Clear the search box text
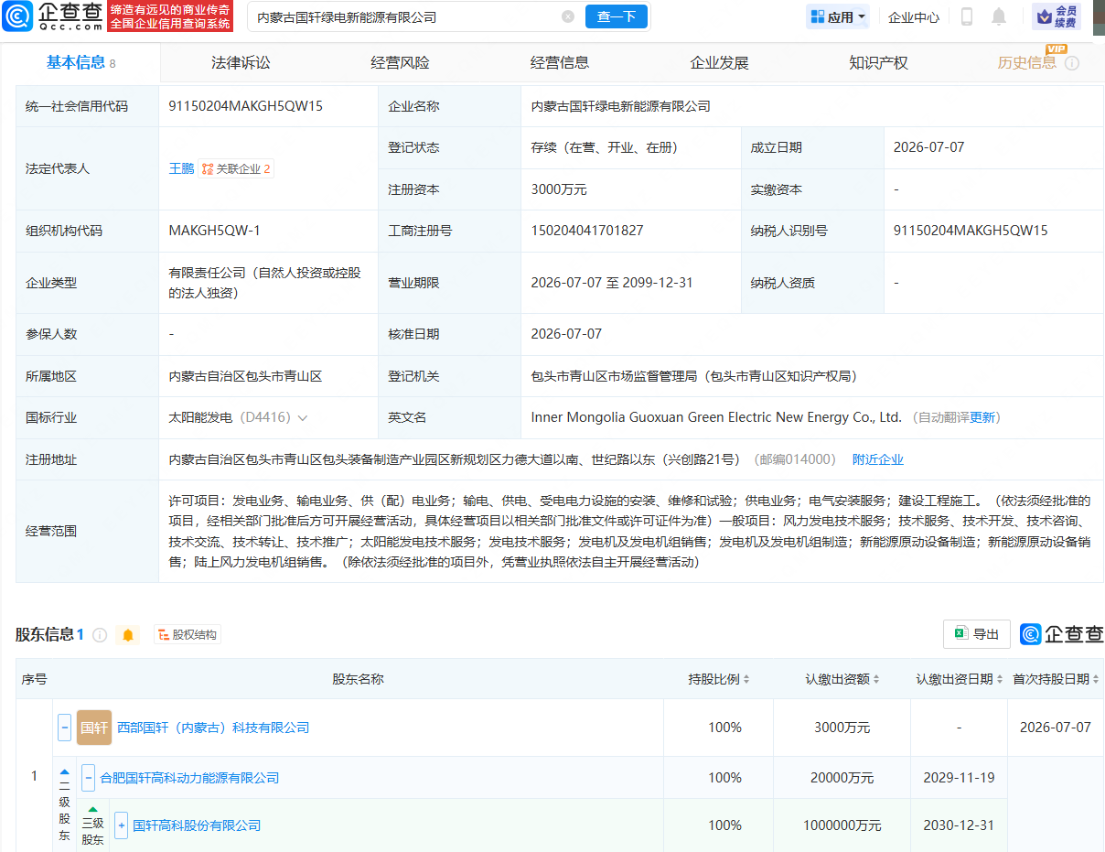Image resolution: width=1105 pixels, height=852 pixels. [568, 16]
